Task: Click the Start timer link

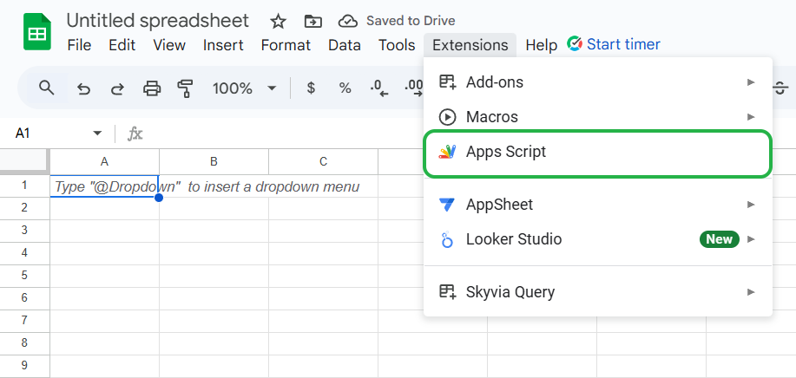Action: [623, 44]
